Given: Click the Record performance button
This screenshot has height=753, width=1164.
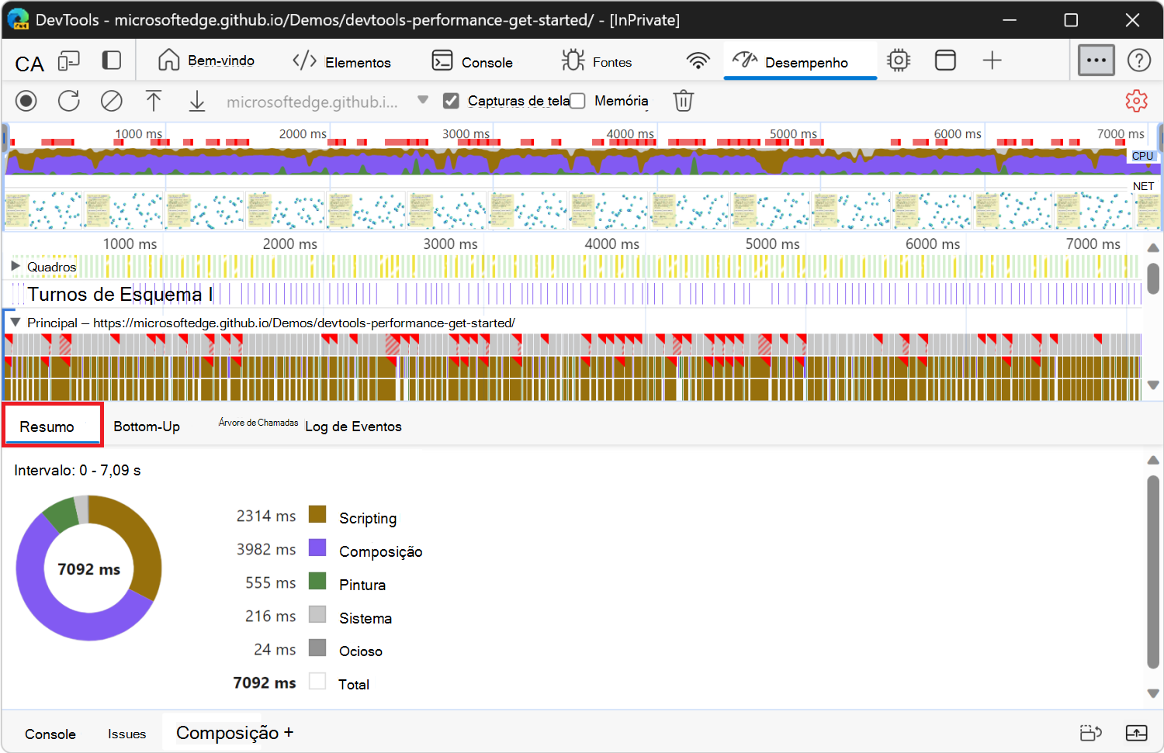Looking at the screenshot, I should click(x=26, y=101).
